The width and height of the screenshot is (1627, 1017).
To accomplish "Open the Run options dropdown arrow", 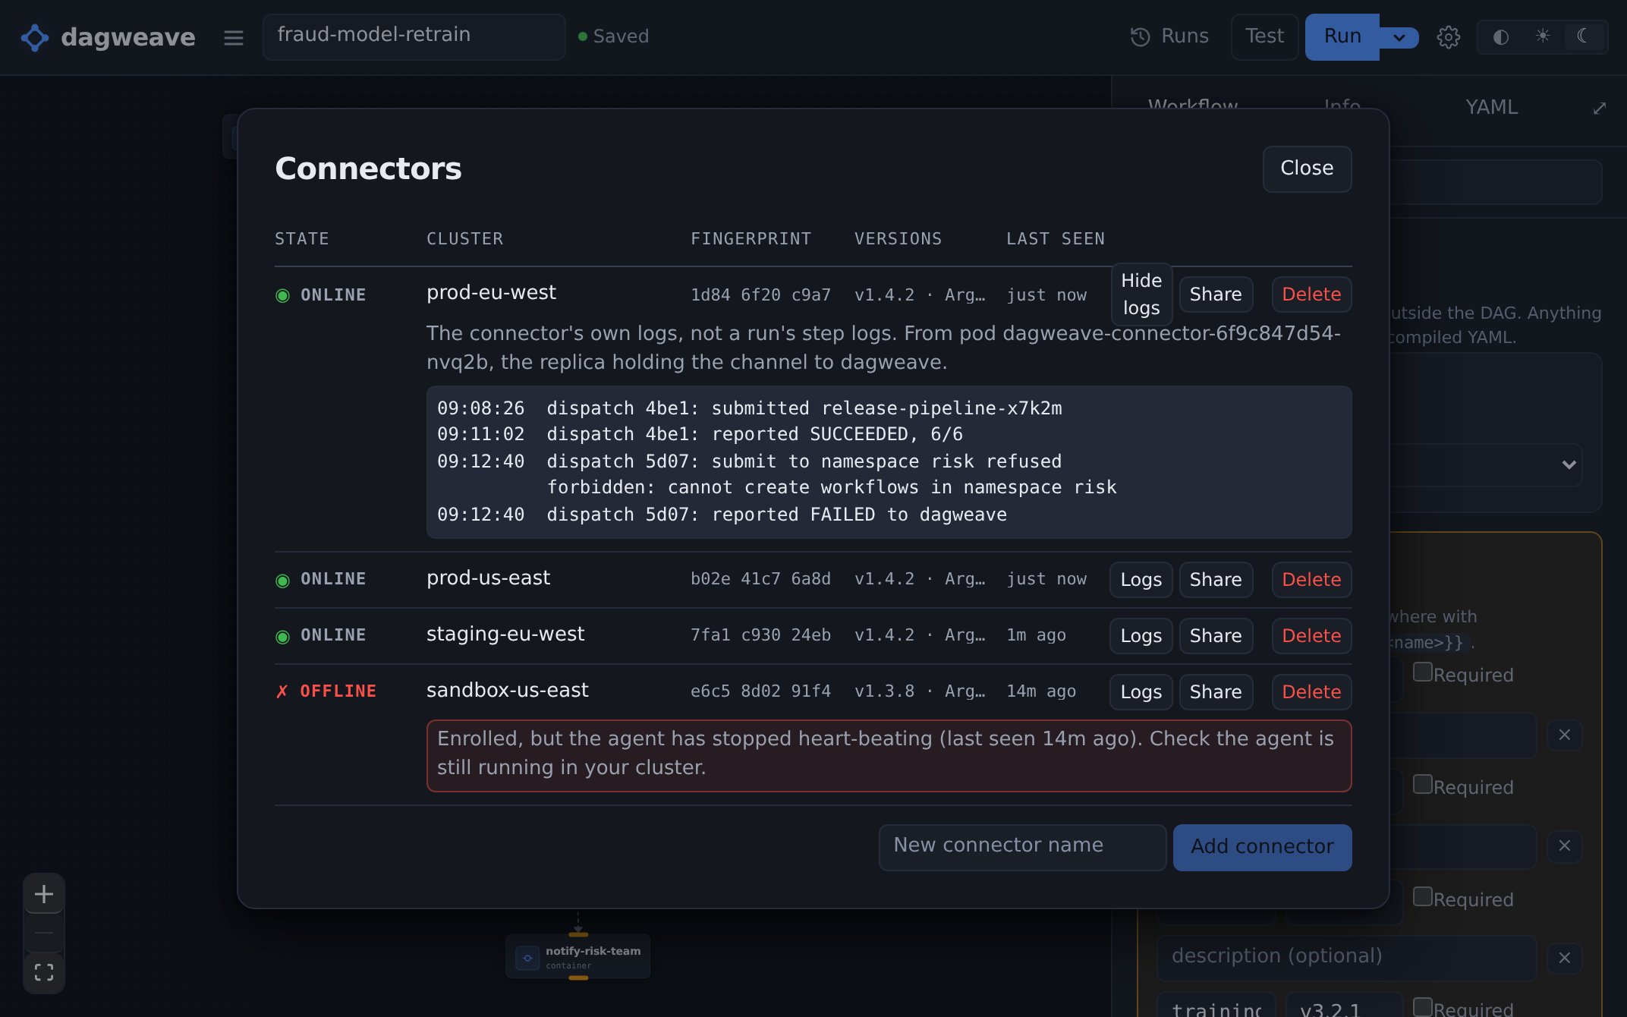I will click(x=1399, y=37).
